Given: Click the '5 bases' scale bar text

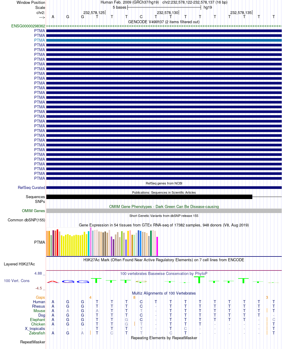Looking at the screenshot, I should pos(119,7).
